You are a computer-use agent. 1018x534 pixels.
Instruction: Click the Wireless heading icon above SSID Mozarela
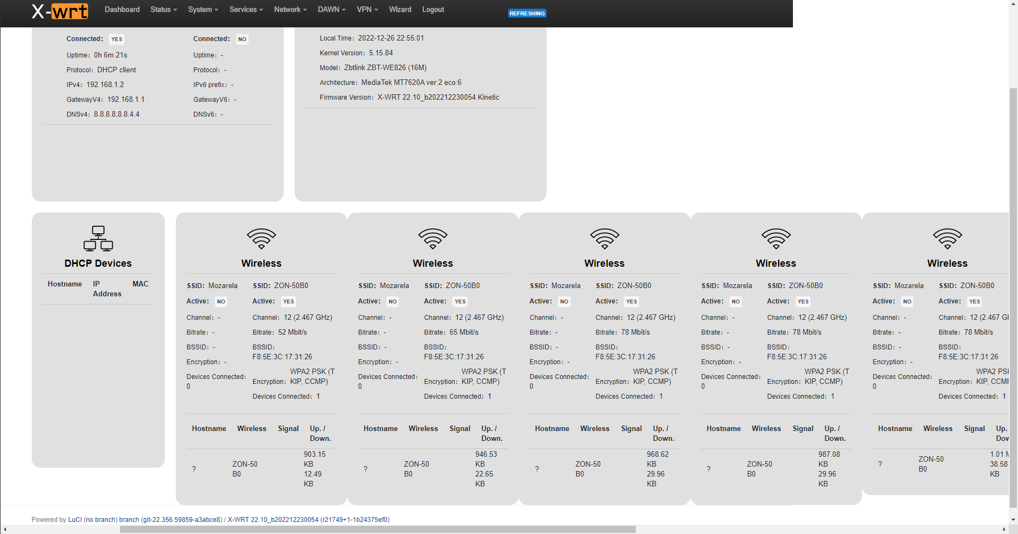click(x=261, y=238)
